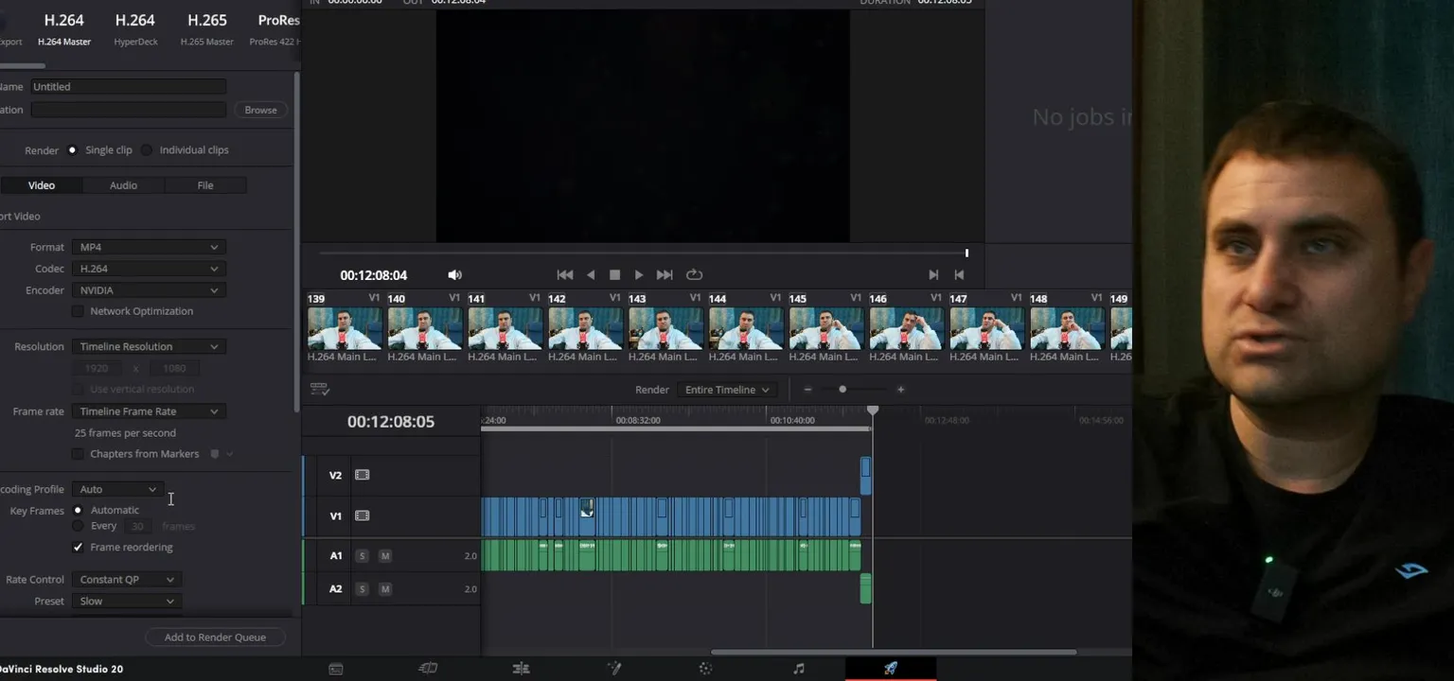Click the Location input field
The height and width of the screenshot is (681, 1454).
(128, 110)
